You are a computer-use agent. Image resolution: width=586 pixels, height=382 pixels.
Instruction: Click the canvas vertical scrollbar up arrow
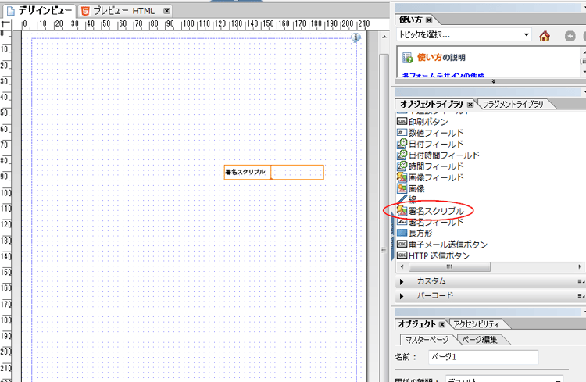[x=384, y=37]
